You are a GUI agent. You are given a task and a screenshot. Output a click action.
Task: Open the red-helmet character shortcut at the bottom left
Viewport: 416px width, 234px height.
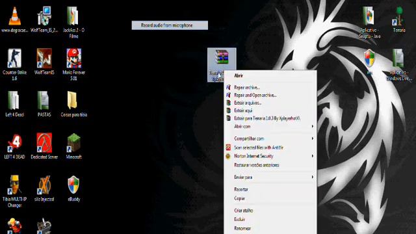coord(14,226)
